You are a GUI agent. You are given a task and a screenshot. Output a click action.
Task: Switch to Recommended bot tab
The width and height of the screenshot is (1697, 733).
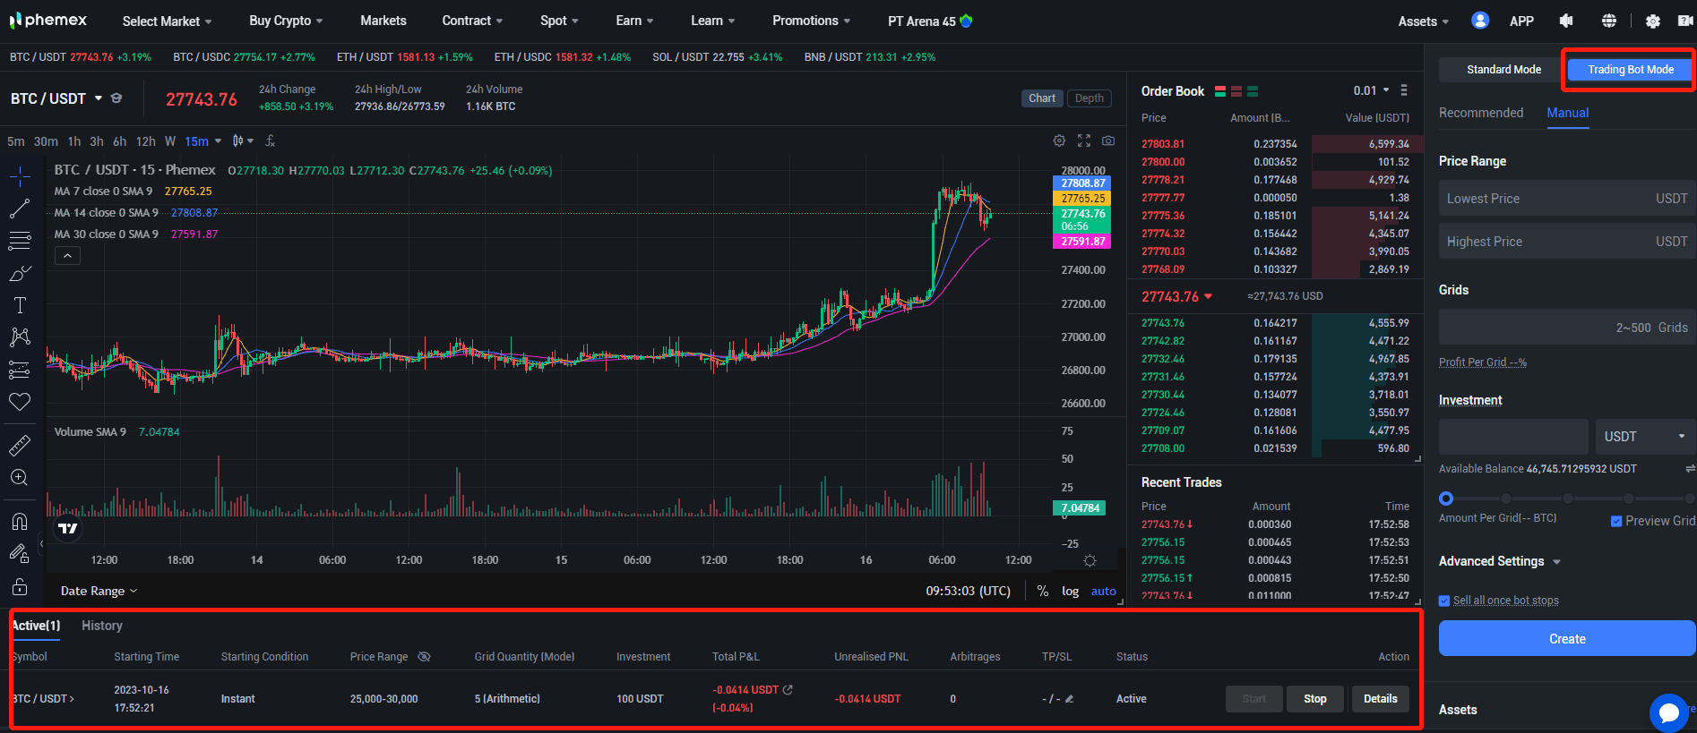coord(1481,113)
